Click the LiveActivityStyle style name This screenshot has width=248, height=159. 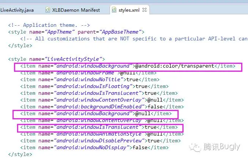tap(73, 59)
